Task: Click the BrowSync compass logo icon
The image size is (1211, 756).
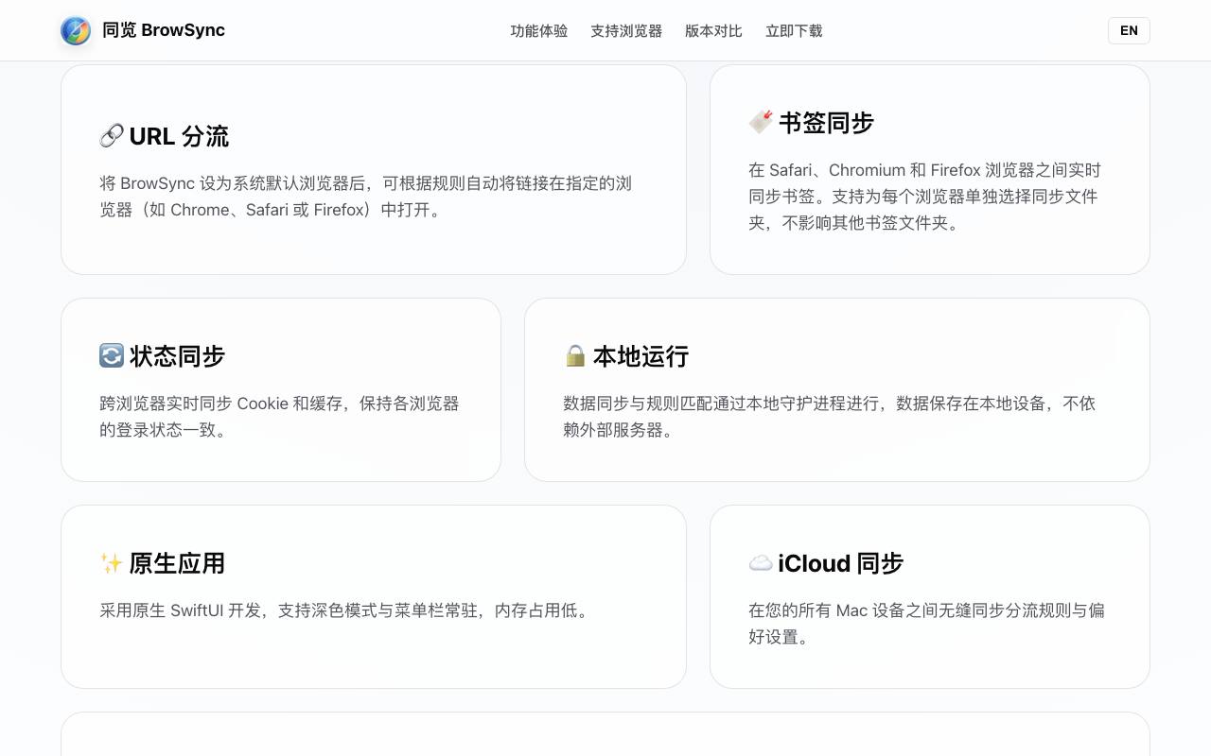Action: coord(76,30)
